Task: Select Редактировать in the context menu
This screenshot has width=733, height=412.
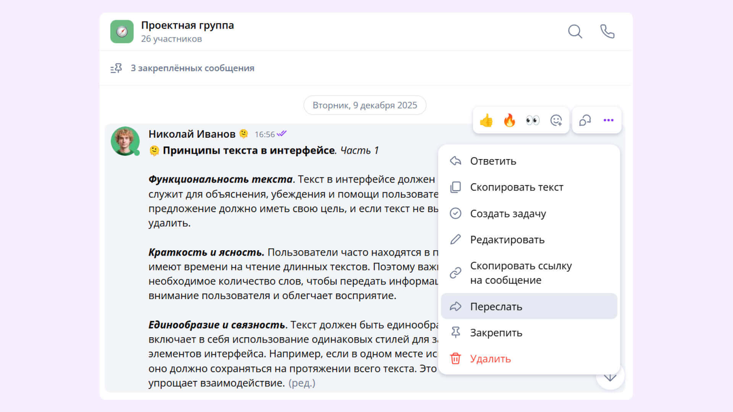Action: 507,240
